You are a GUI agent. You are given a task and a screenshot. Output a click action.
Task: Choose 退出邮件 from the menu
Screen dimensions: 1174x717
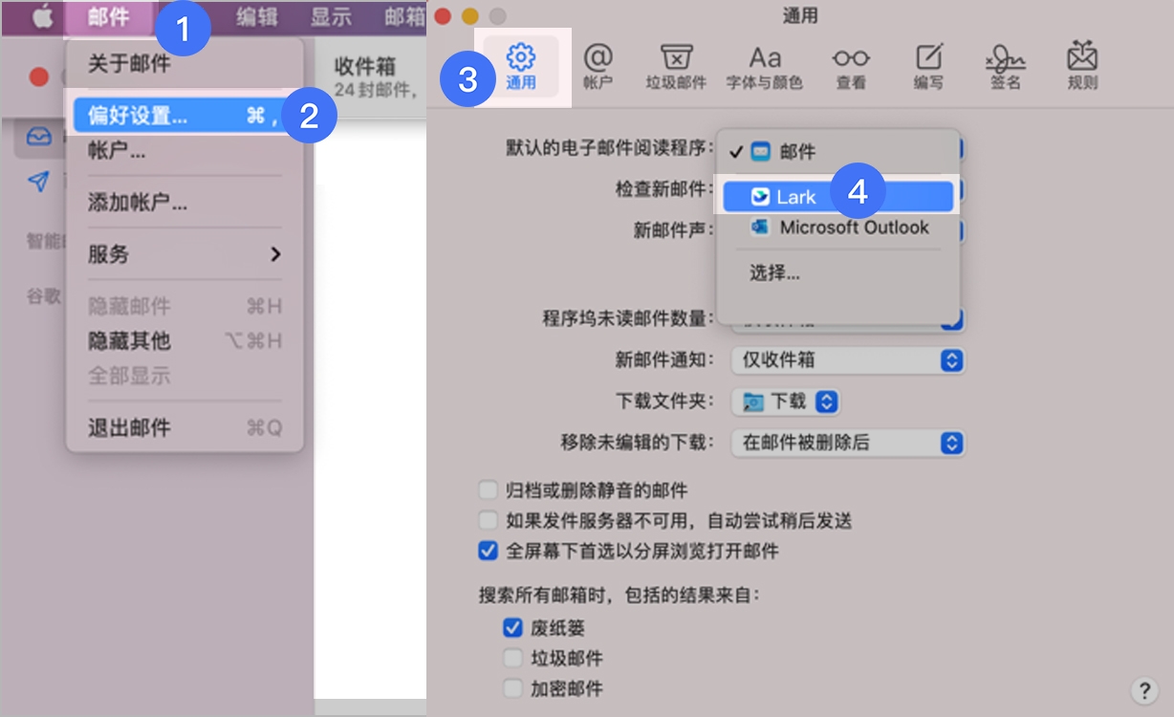pyautogui.click(x=185, y=427)
